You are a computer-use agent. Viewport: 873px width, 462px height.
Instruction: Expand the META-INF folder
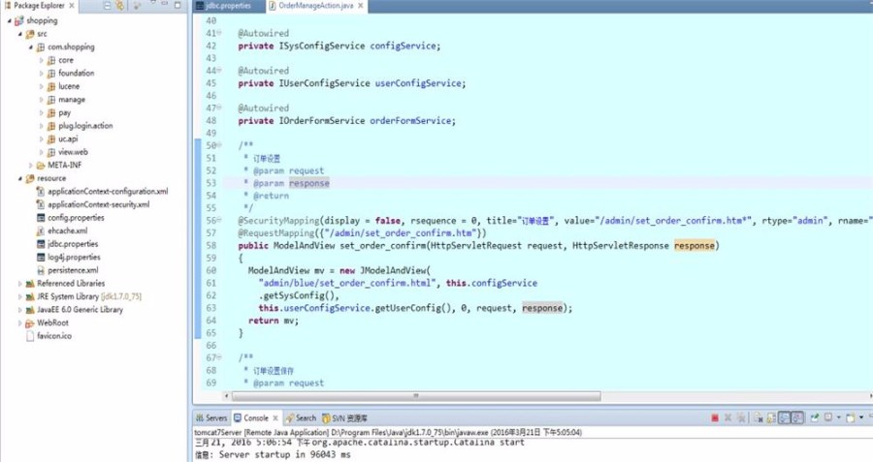[x=31, y=165]
